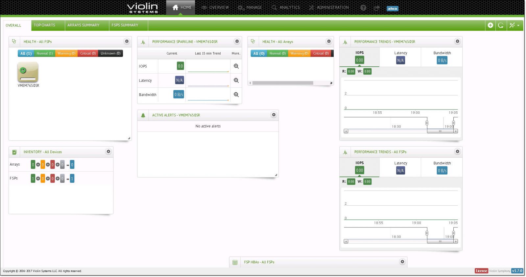This screenshot has width=526, height=277.
Task: Open the MANAGE menu
Action: tap(250, 8)
